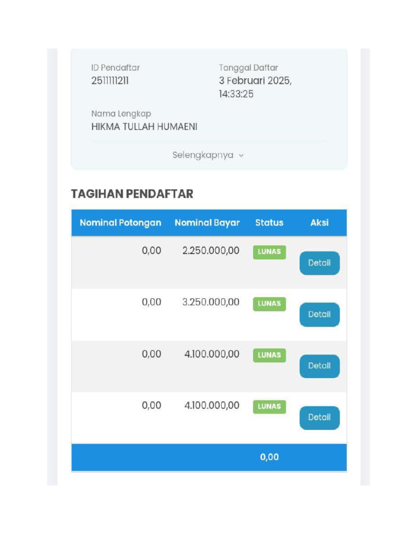Open Detail for the 2.250.000,00 bill
The width and height of the screenshot is (400, 534).
(x=319, y=263)
